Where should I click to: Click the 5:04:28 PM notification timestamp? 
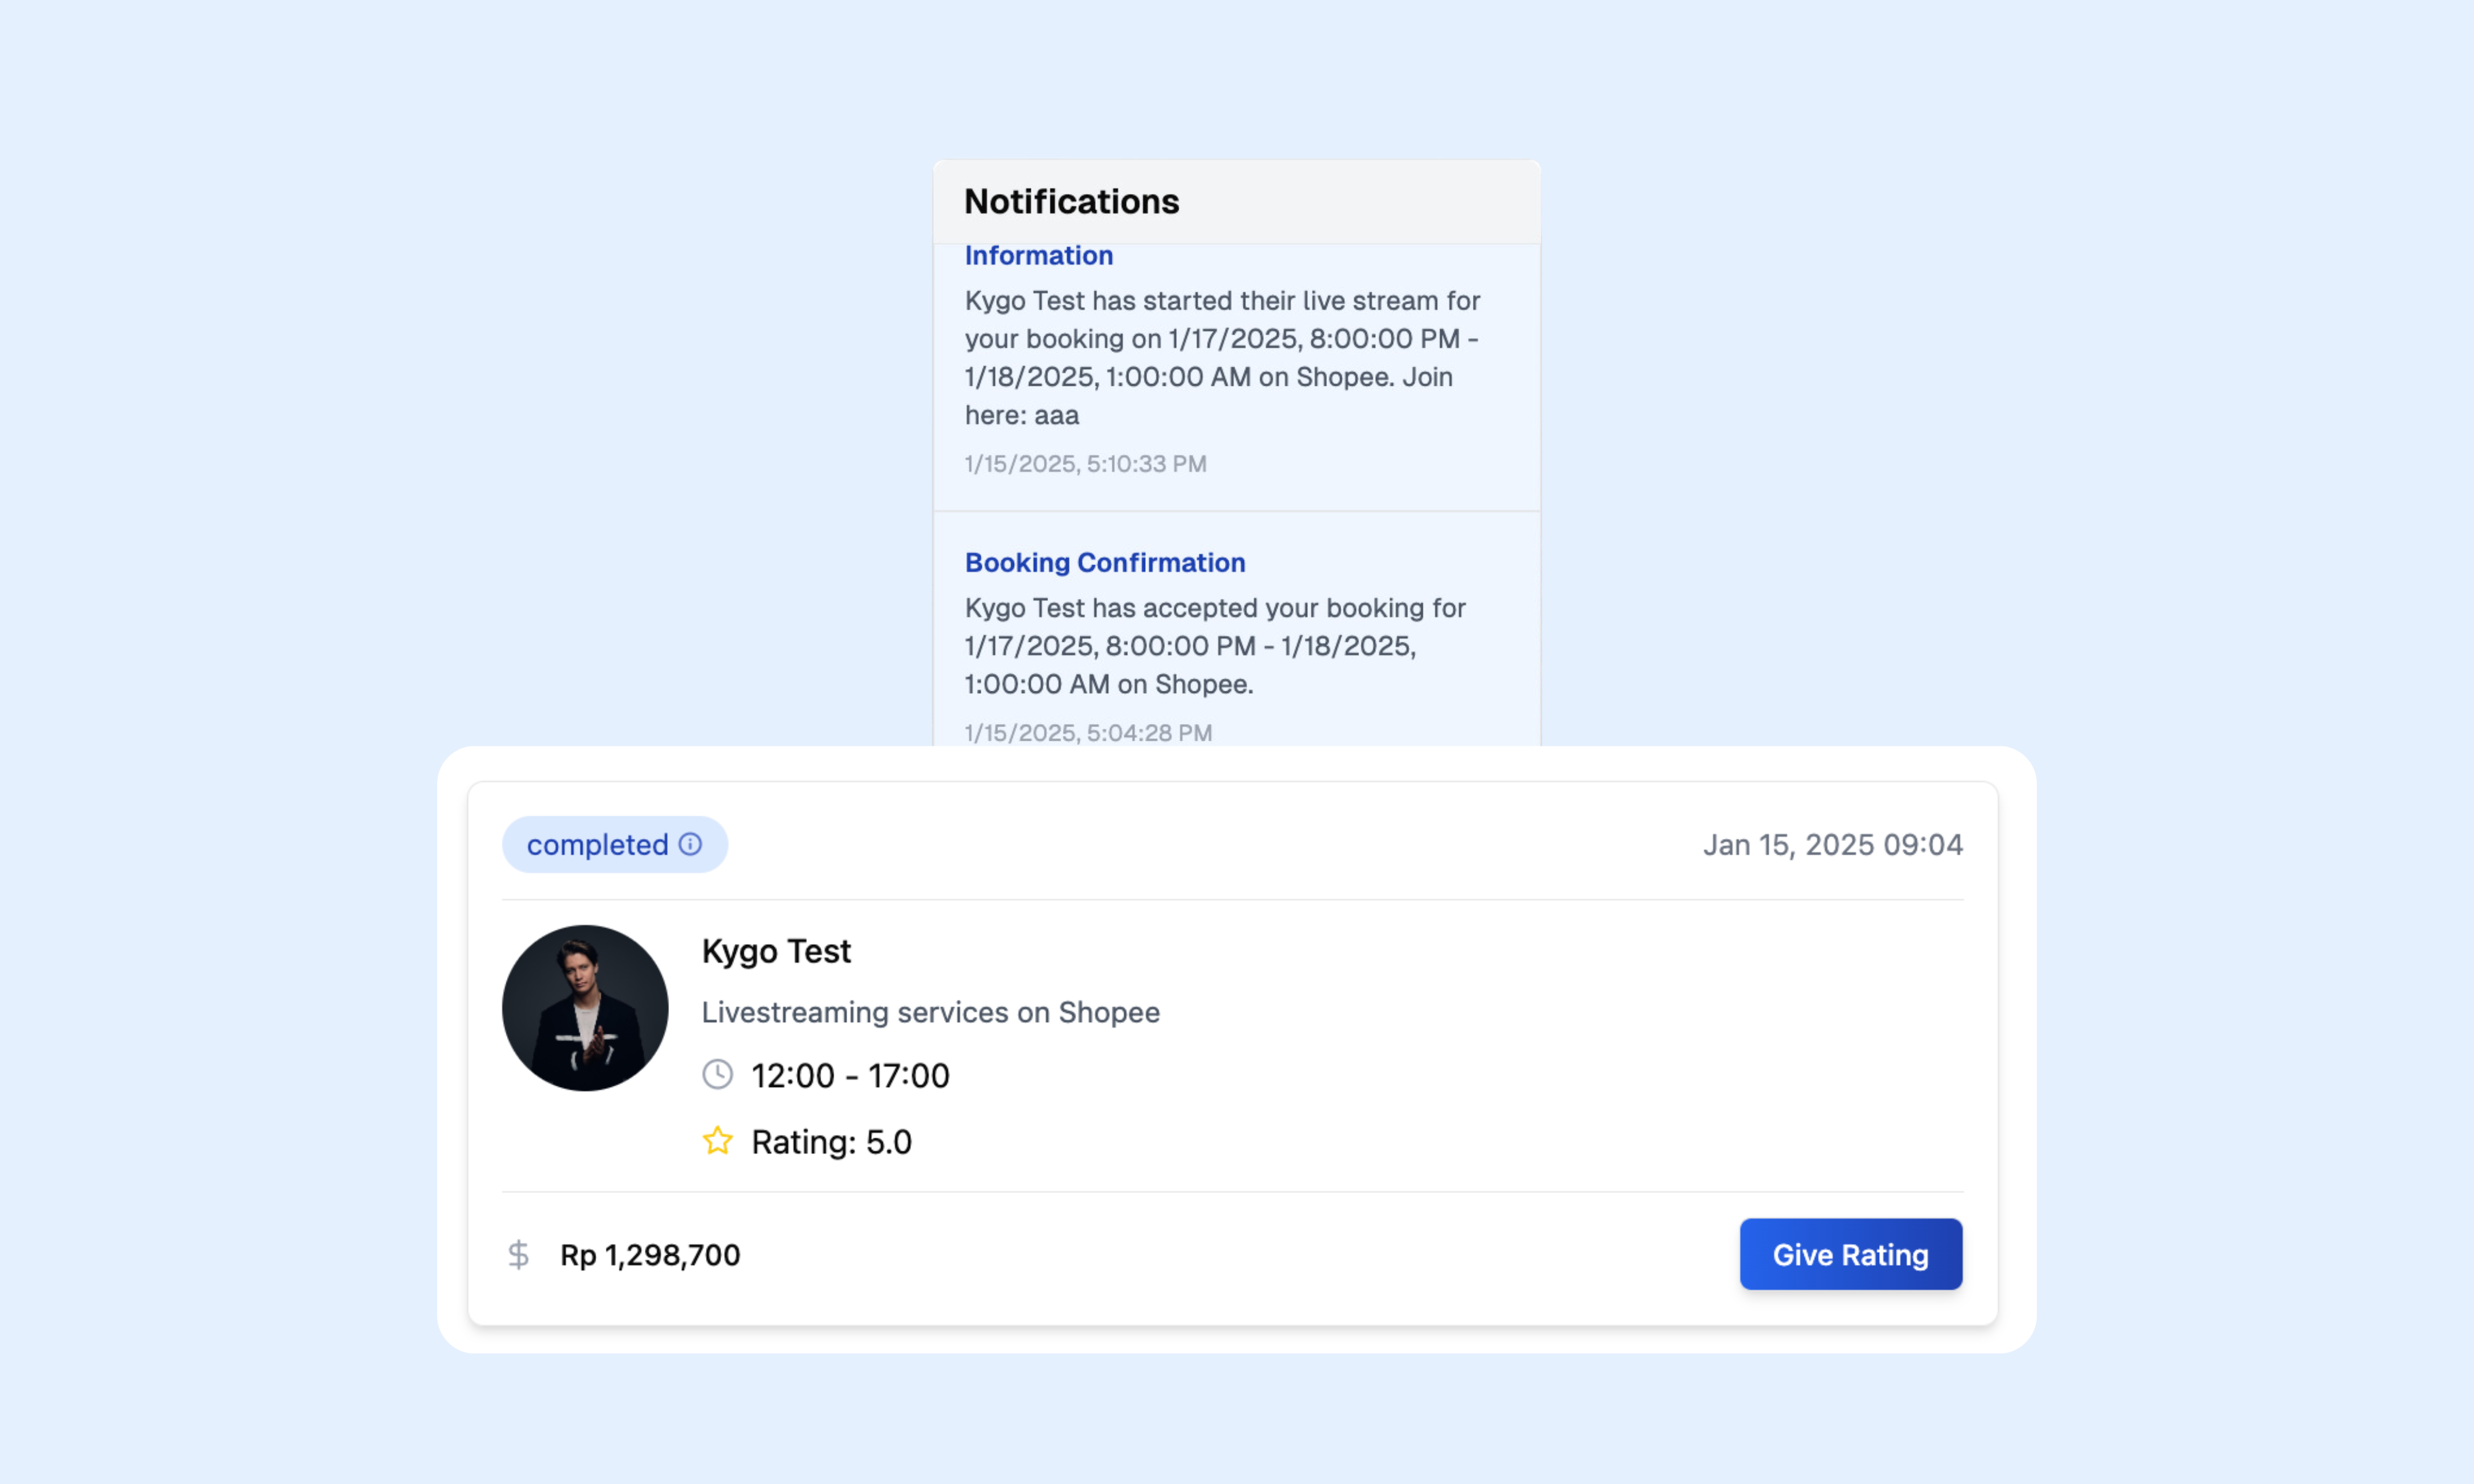pyautogui.click(x=1088, y=733)
